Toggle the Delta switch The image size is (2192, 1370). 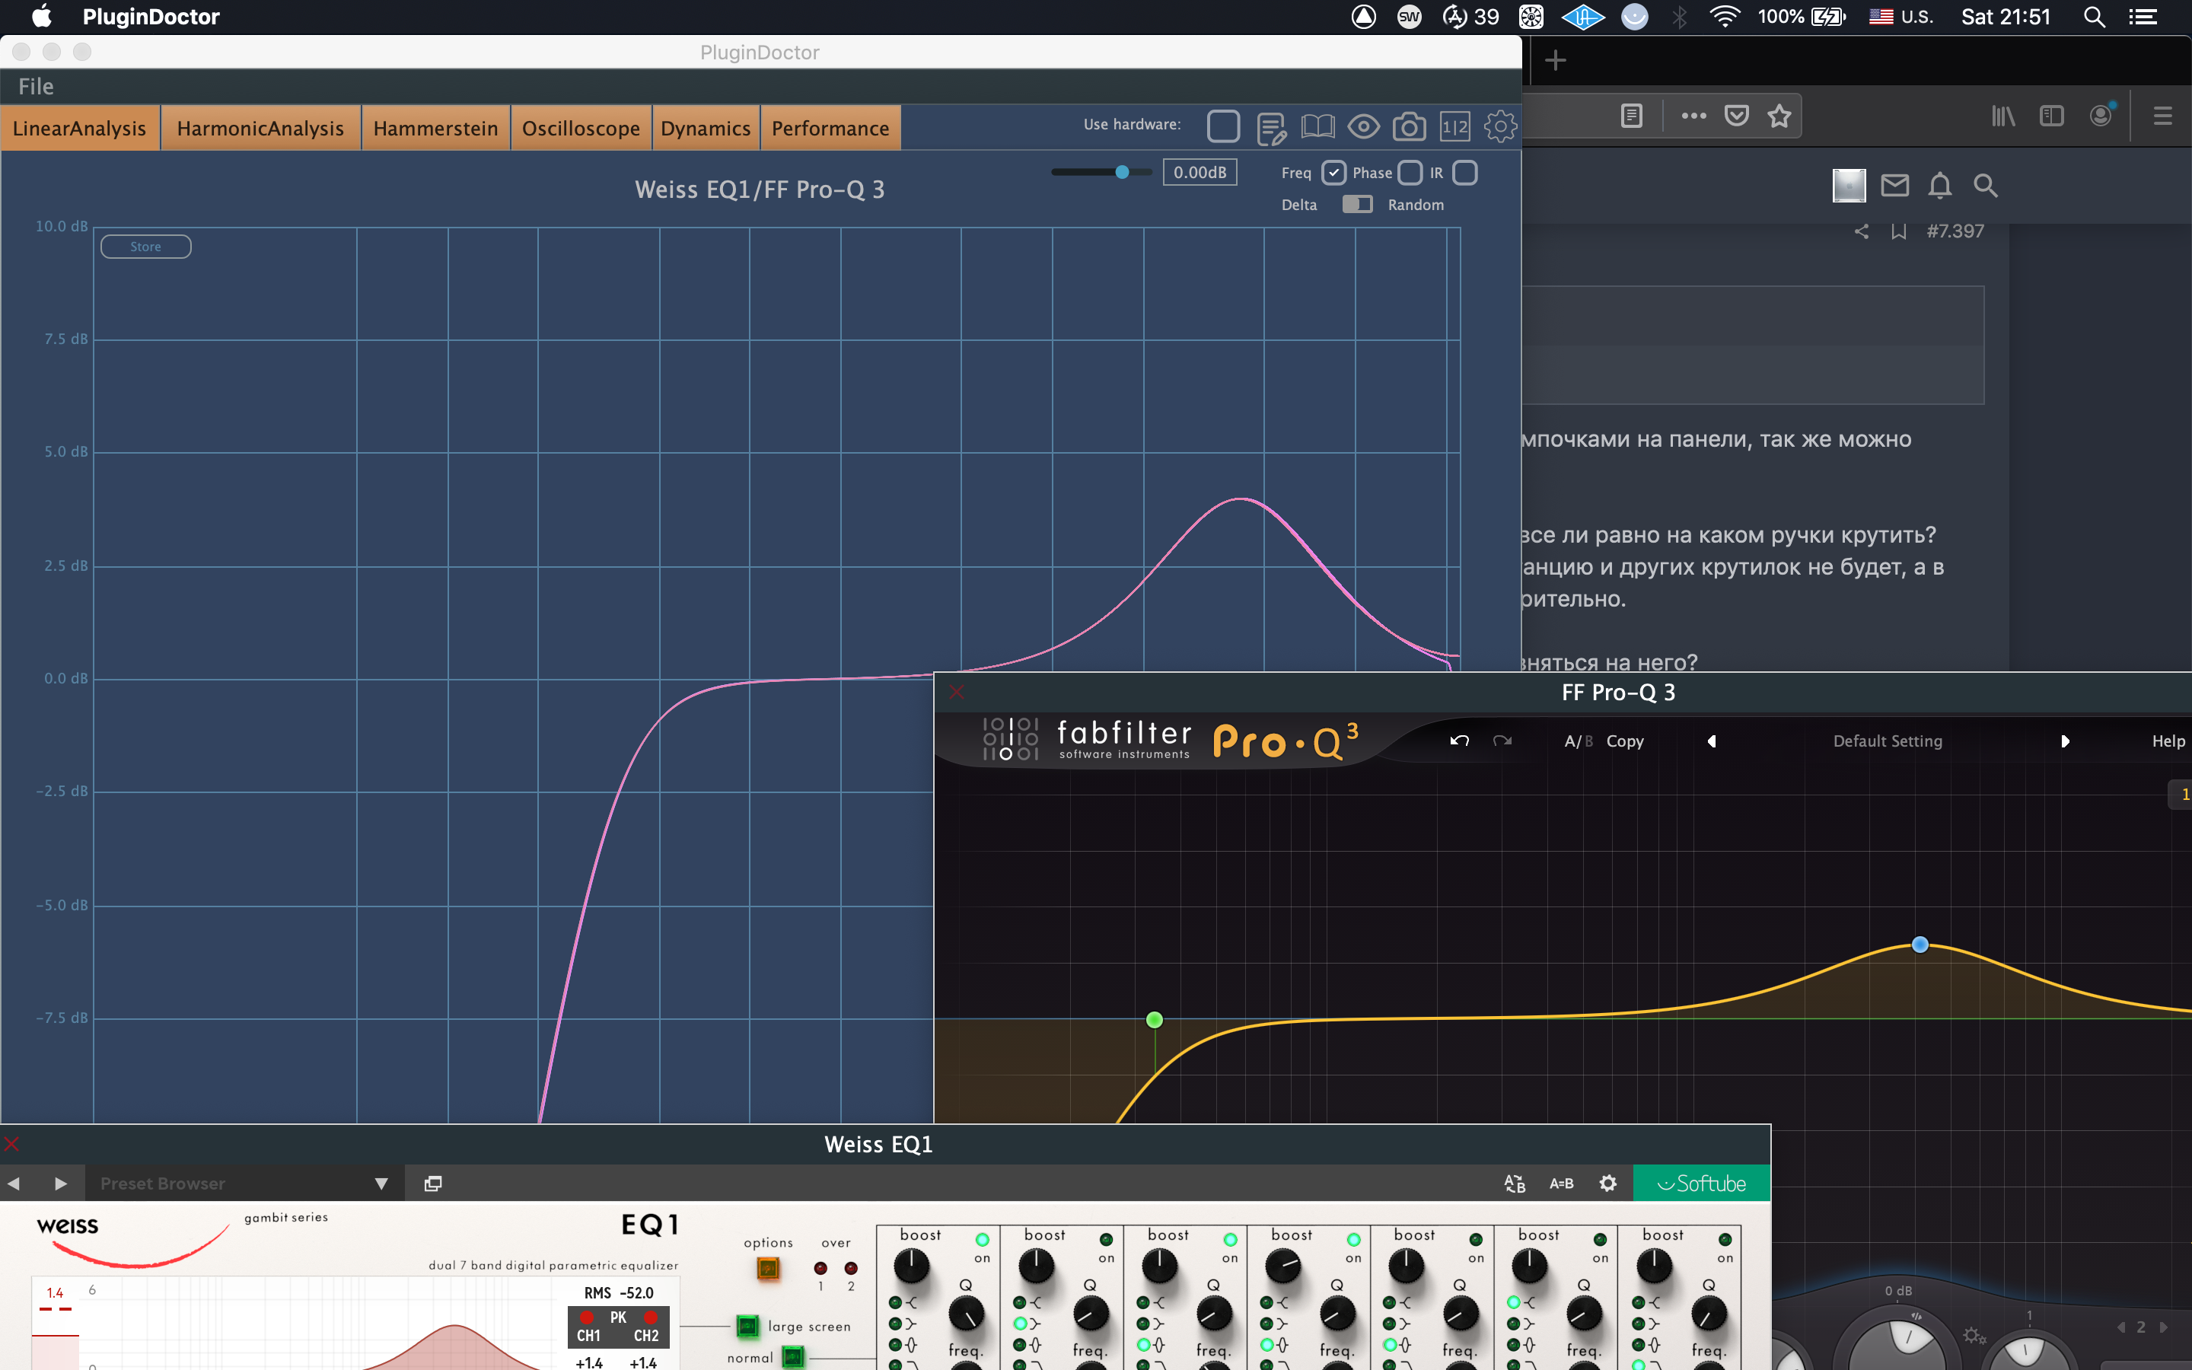coord(1357,204)
